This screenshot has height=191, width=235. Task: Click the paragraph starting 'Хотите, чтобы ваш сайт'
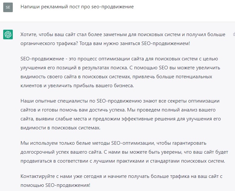123,39
